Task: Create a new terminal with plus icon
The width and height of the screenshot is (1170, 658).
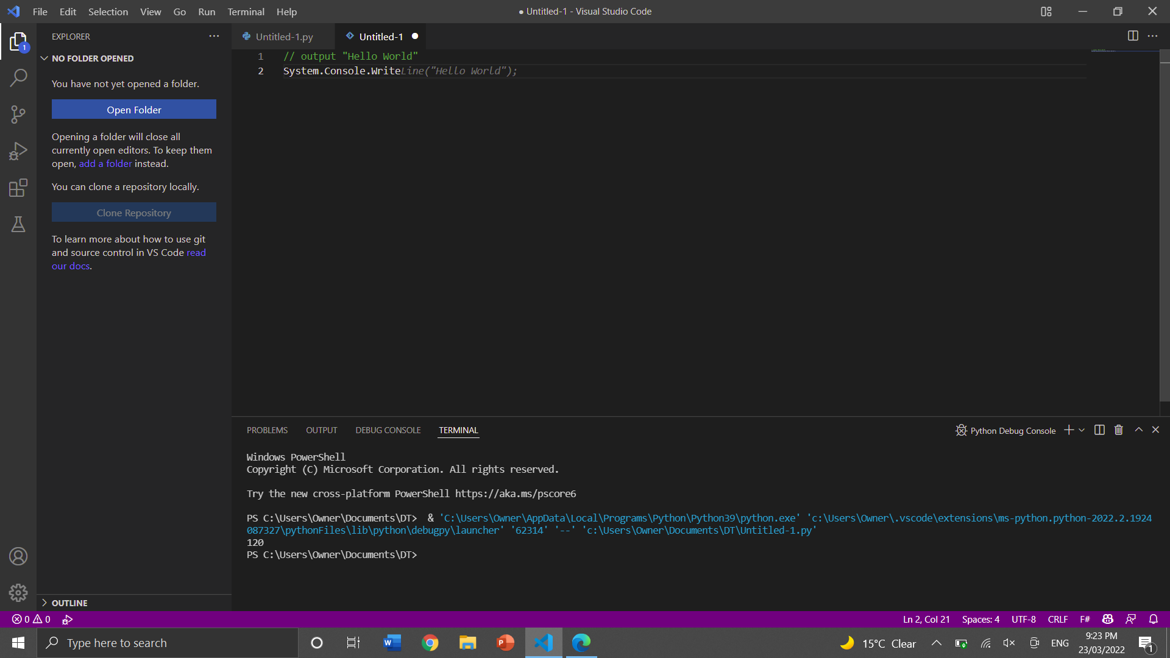Action: tap(1068, 430)
